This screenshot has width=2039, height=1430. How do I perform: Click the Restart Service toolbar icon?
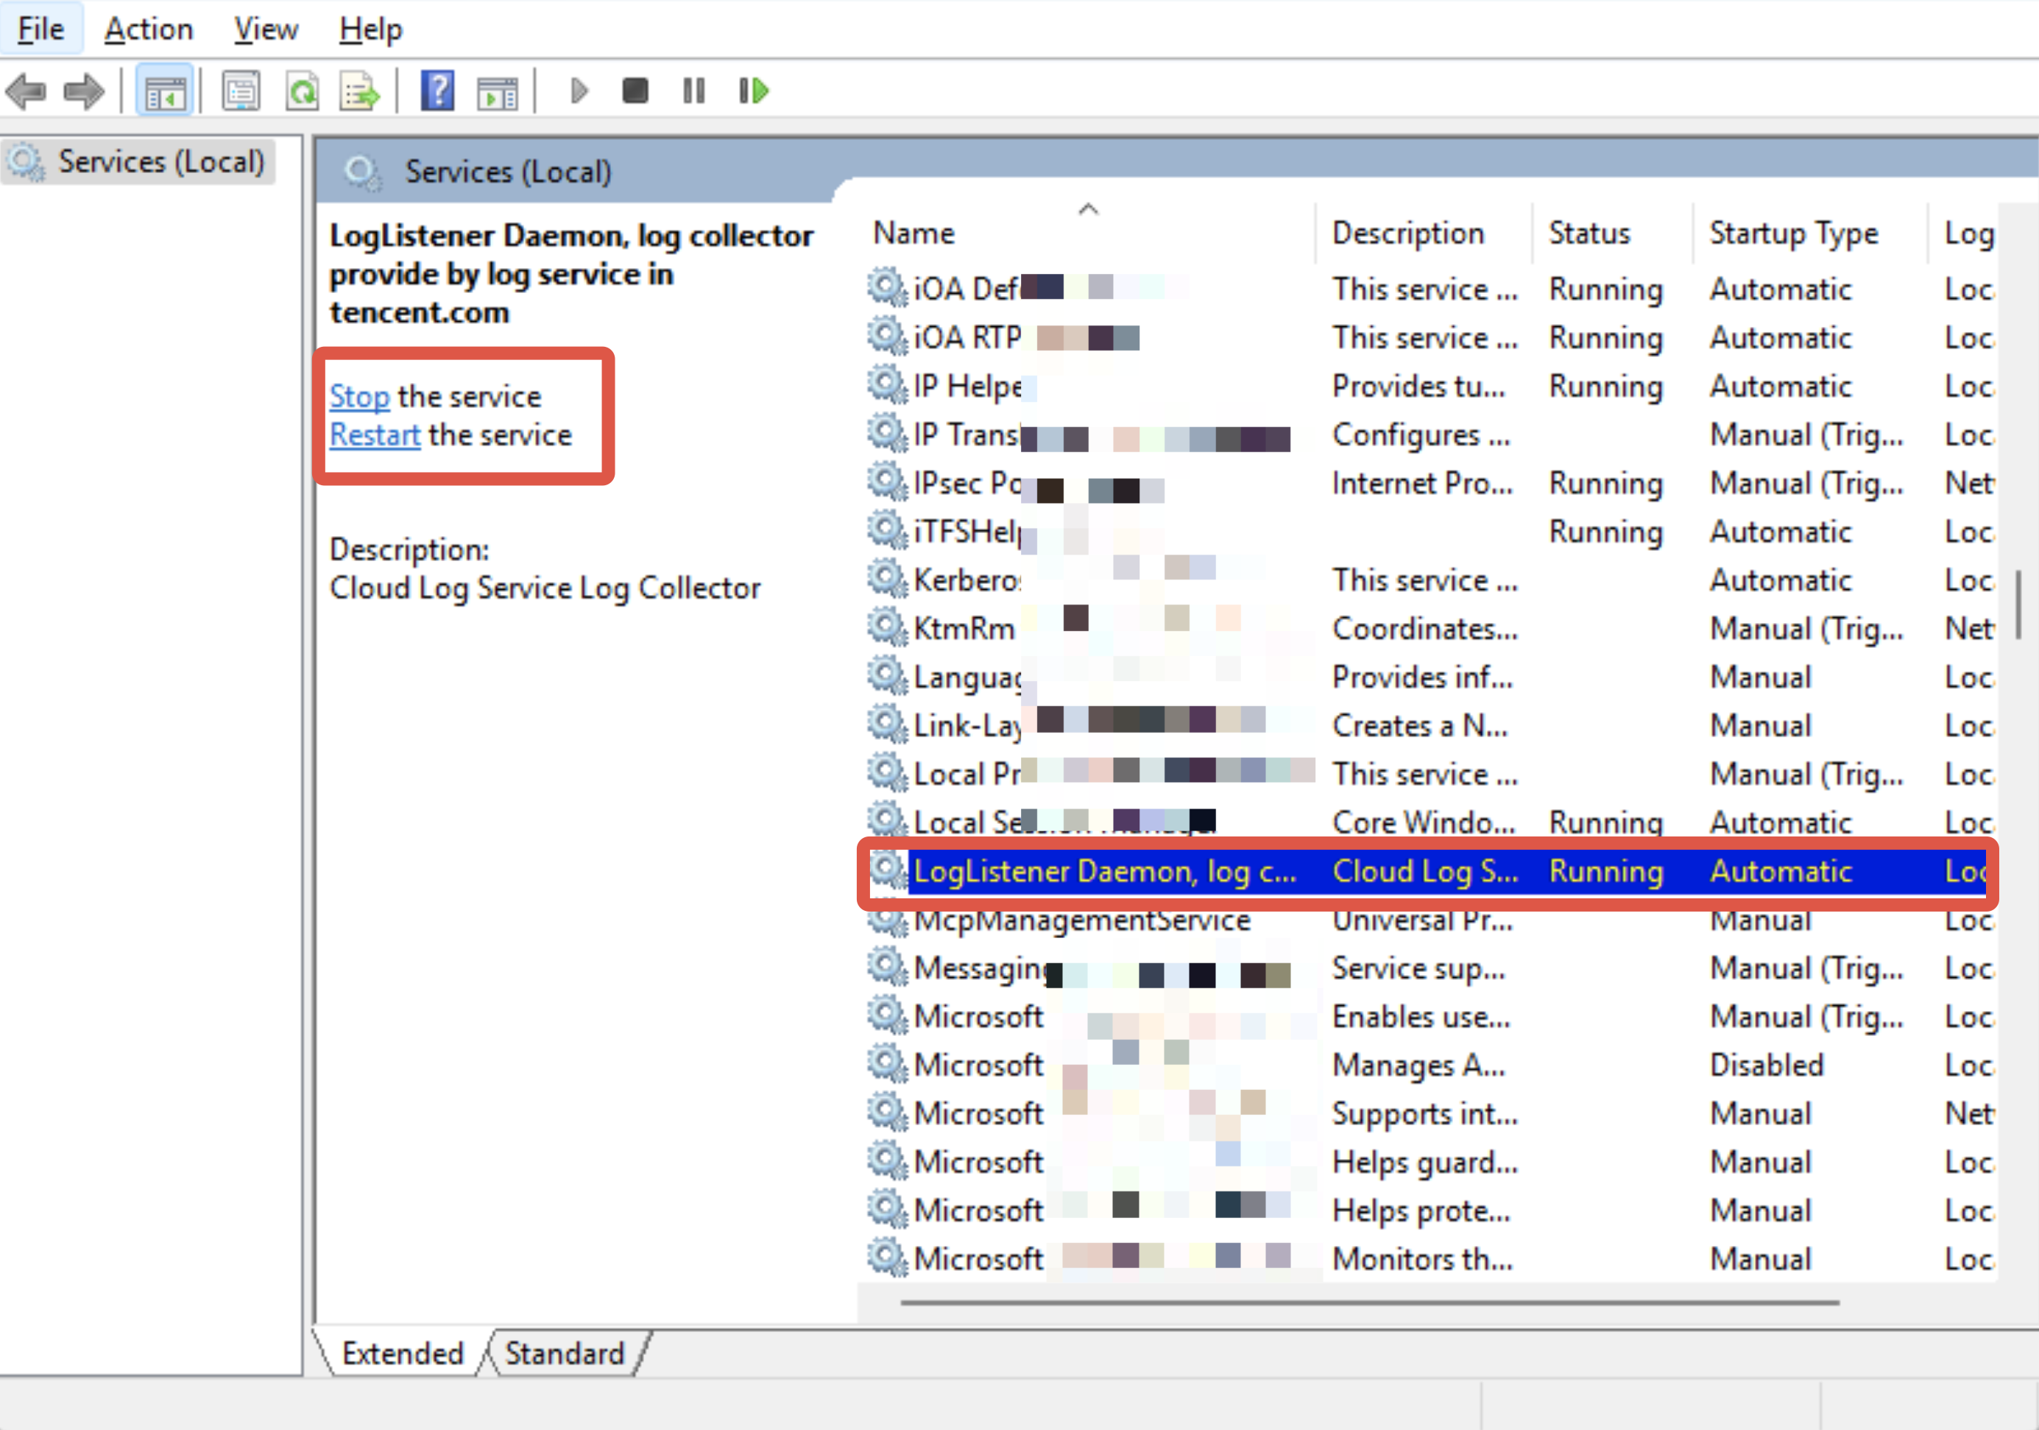coord(754,91)
